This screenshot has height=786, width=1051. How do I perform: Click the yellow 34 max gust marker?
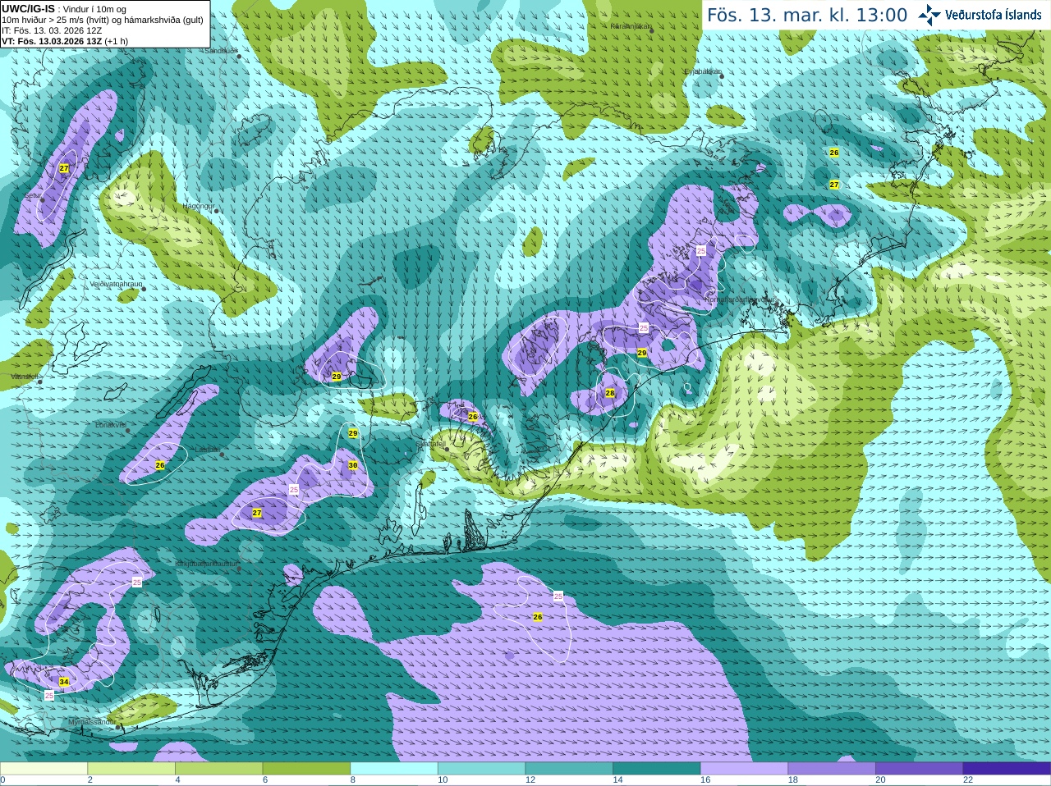64,682
